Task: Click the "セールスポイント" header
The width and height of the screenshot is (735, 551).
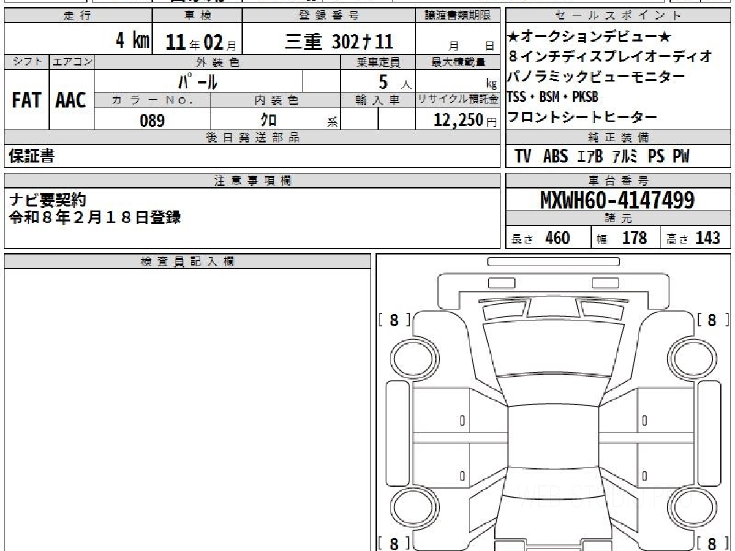Action: pos(618,16)
